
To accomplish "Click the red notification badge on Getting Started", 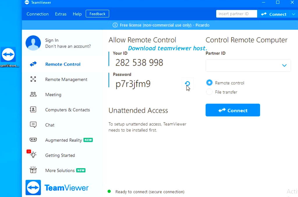I will tap(29, 151).
